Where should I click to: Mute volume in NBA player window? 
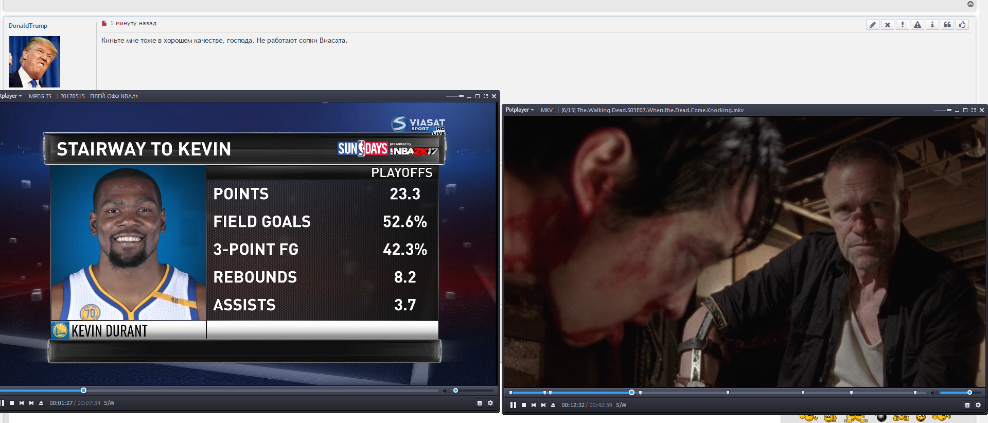click(446, 391)
